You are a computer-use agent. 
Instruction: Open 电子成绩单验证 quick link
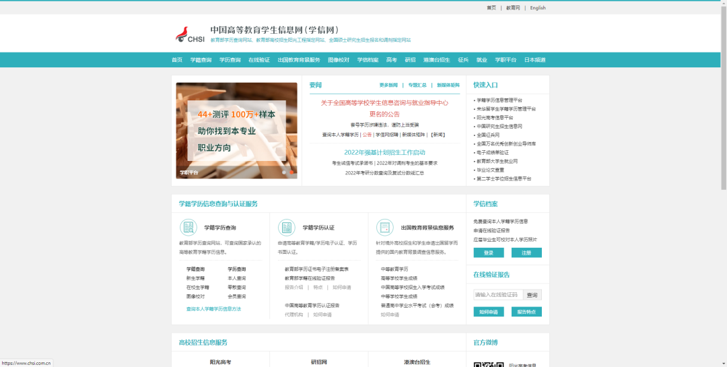click(x=492, y=152)
